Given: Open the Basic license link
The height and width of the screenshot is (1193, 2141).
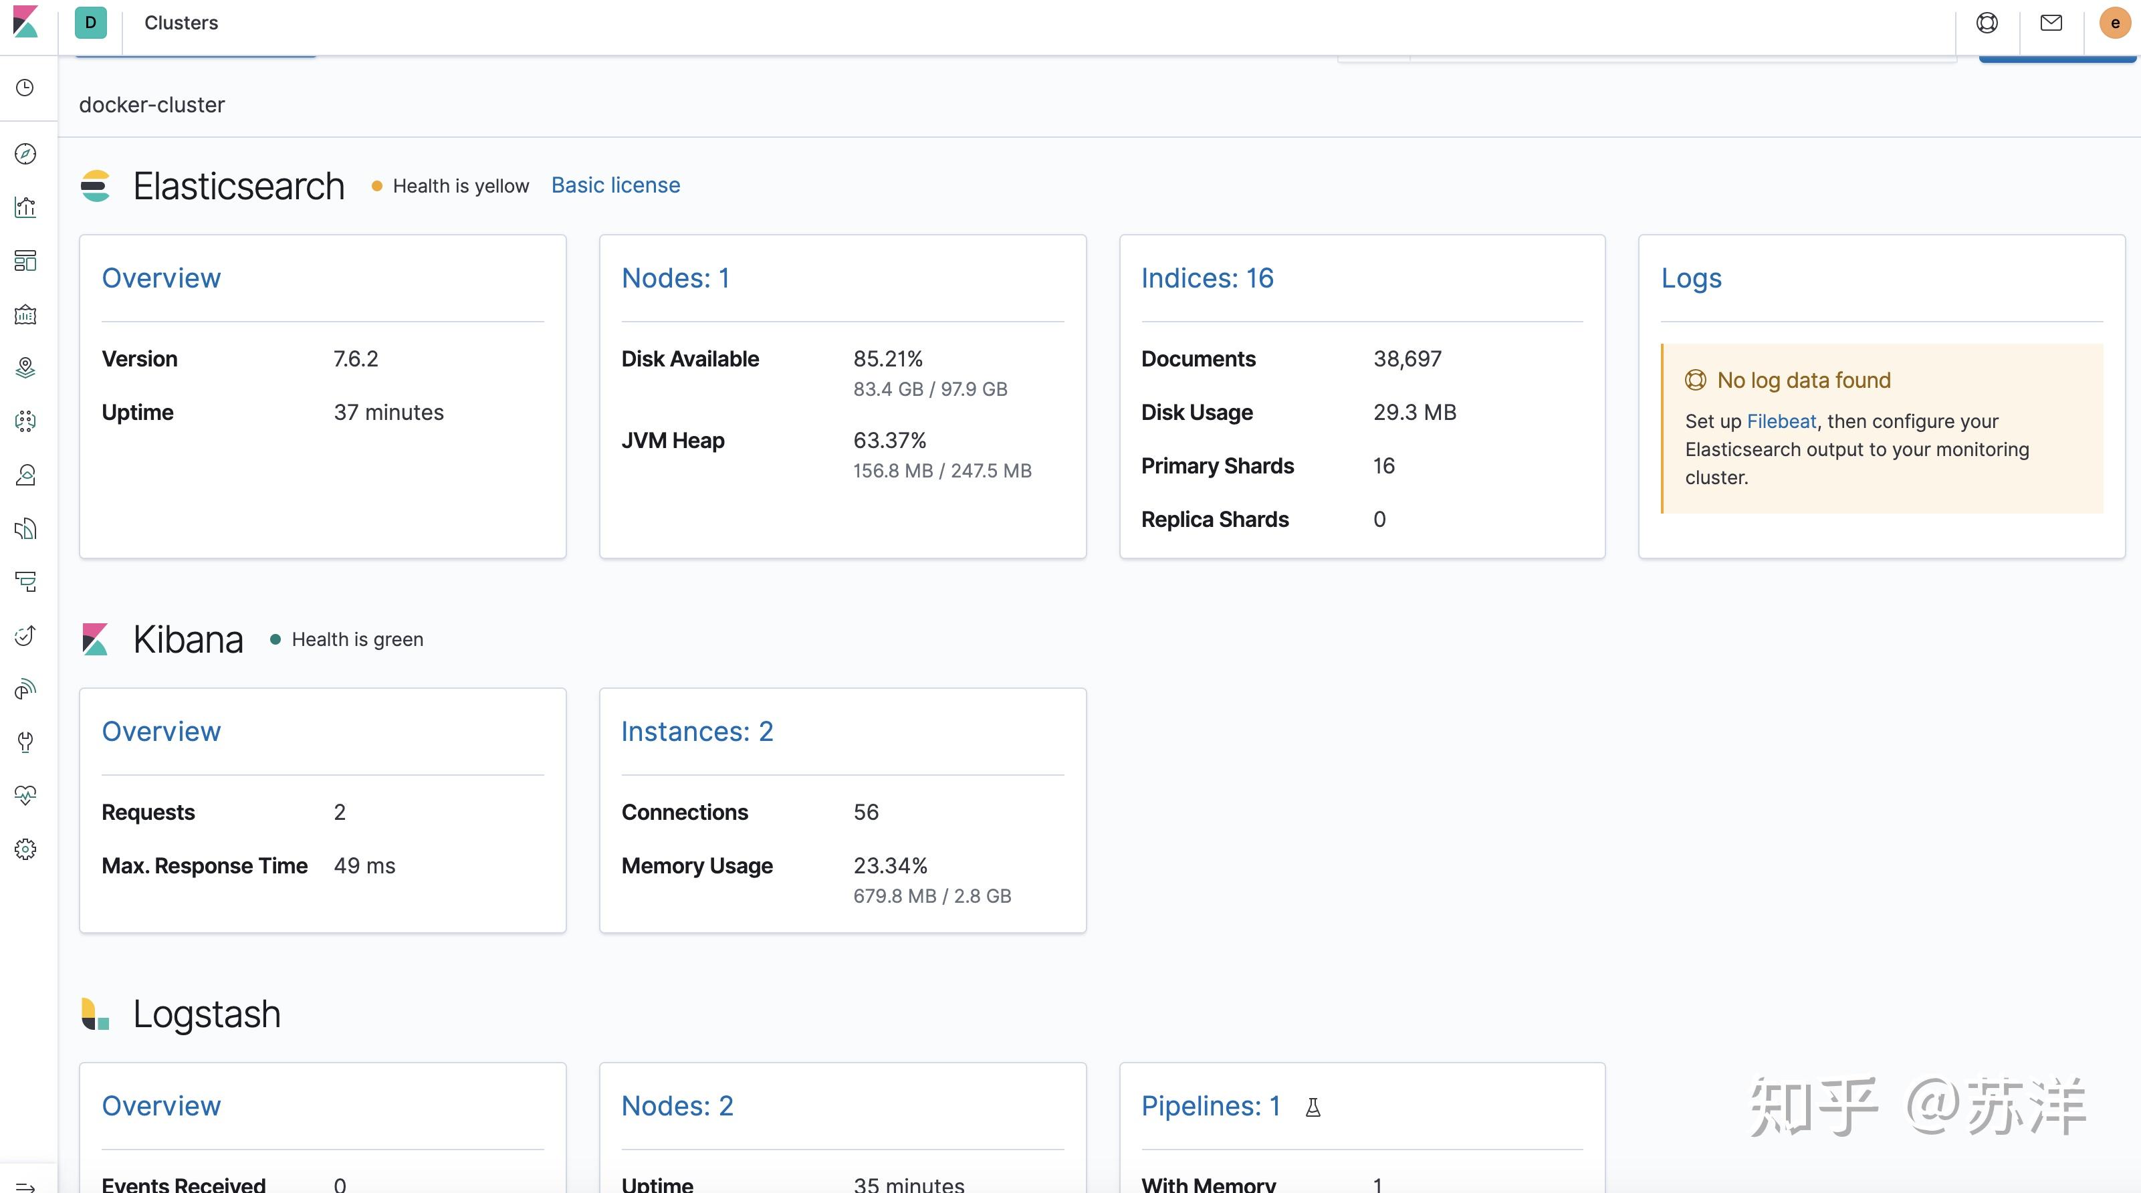Looking at the screenshot, I should [x=615, y=185].
